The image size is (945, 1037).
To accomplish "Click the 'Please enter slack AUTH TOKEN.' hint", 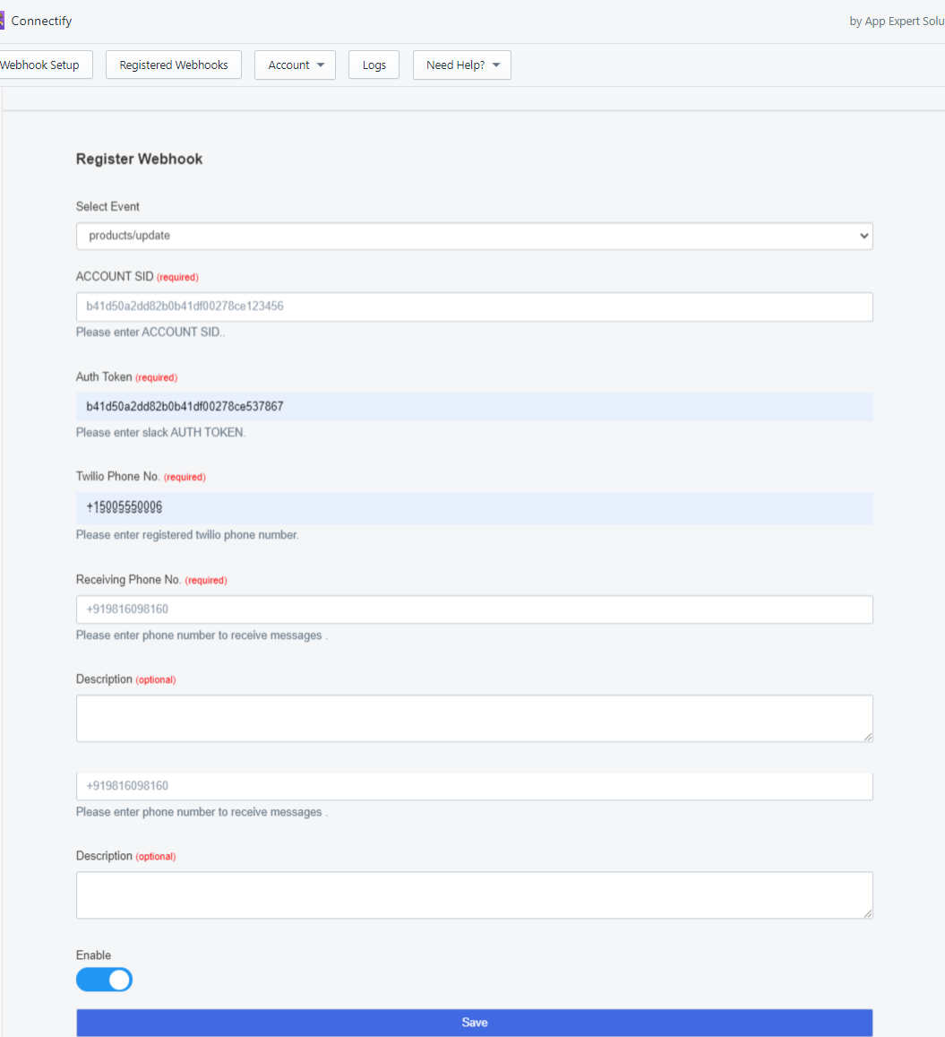I will (160, 433).
